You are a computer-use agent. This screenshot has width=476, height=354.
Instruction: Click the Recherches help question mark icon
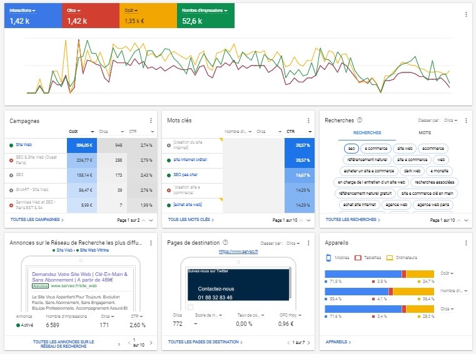(x=360, y=120)
